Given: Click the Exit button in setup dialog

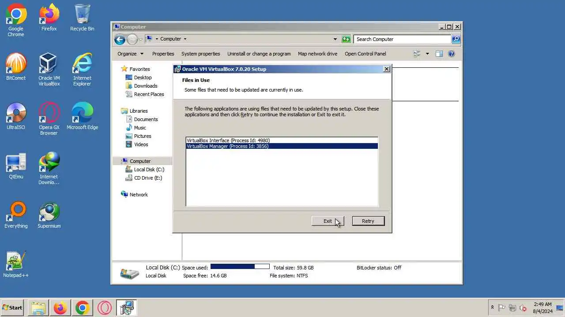Looking at the screenshot, I should click(x=328, y=221).
